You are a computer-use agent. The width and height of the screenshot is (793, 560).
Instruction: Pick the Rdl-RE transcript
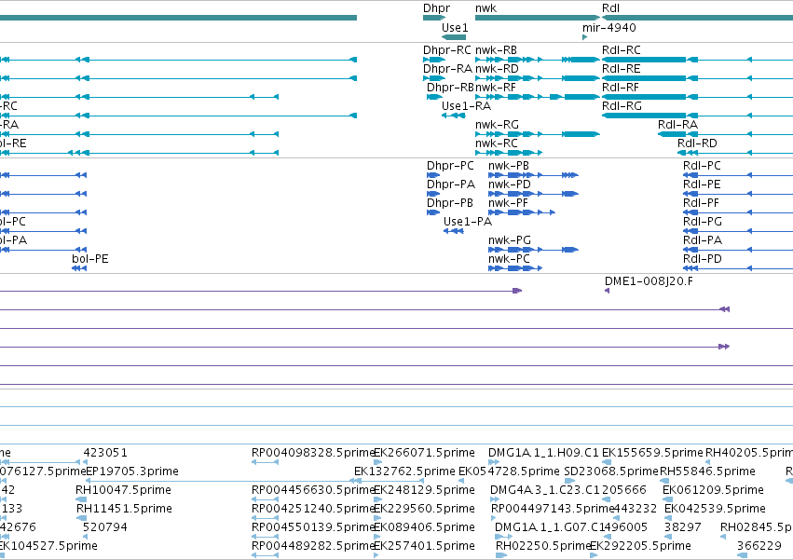(697, 78)
